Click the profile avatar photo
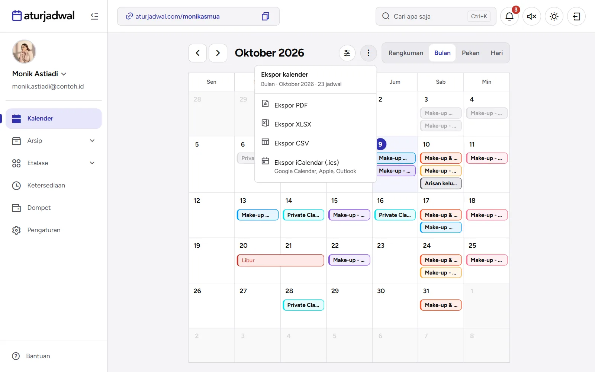The image size is (595, 372). 24,52
